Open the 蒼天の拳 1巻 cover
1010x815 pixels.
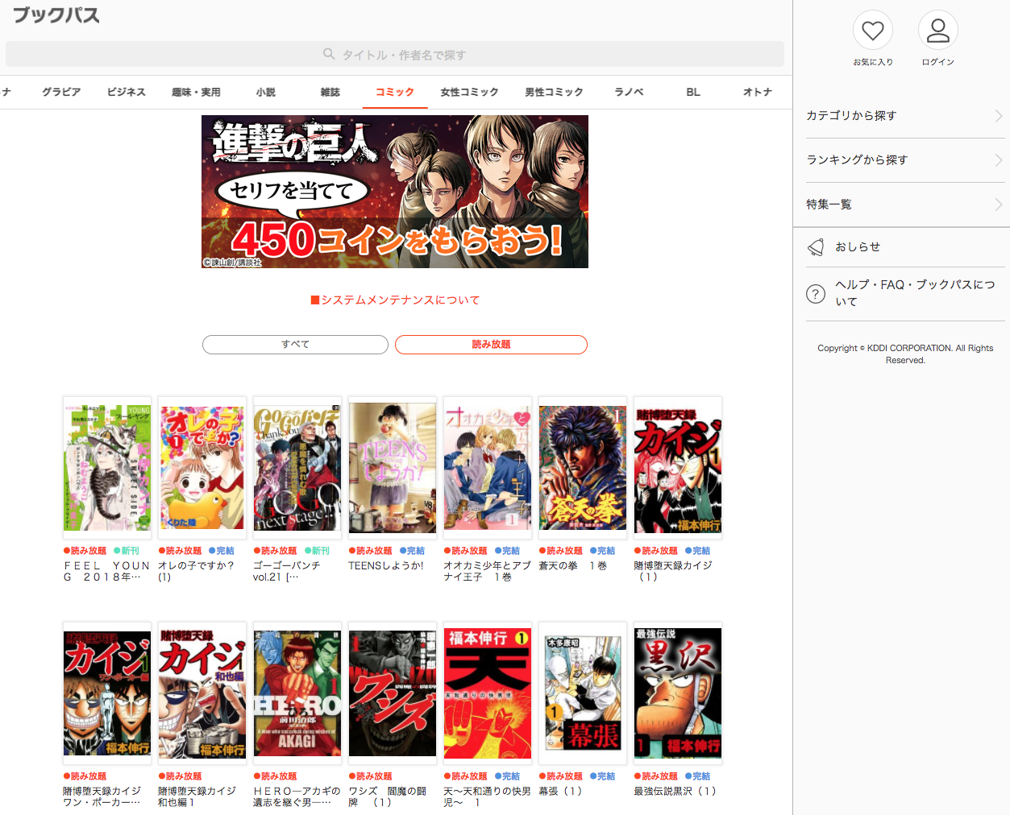(x=583, y=467)
